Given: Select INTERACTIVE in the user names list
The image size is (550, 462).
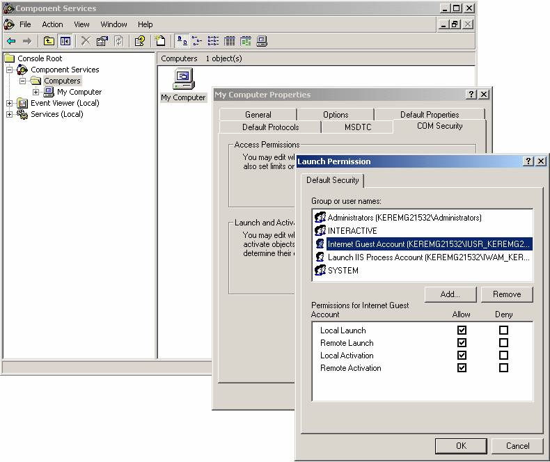Looking at the screenshot, I should click(x=346, y=230).
